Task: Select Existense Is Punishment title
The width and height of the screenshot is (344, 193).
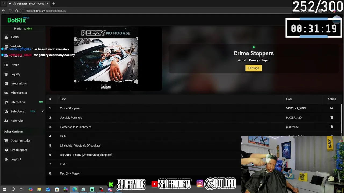Action: coord(76,127)
